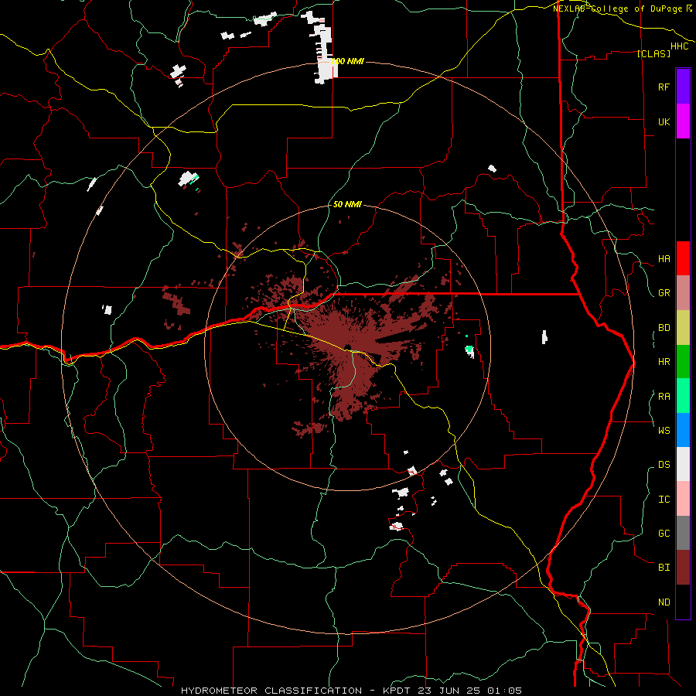Pick the light pink IC legend swatch
This screenshot has height=696, width=696.
coord(683,499)
